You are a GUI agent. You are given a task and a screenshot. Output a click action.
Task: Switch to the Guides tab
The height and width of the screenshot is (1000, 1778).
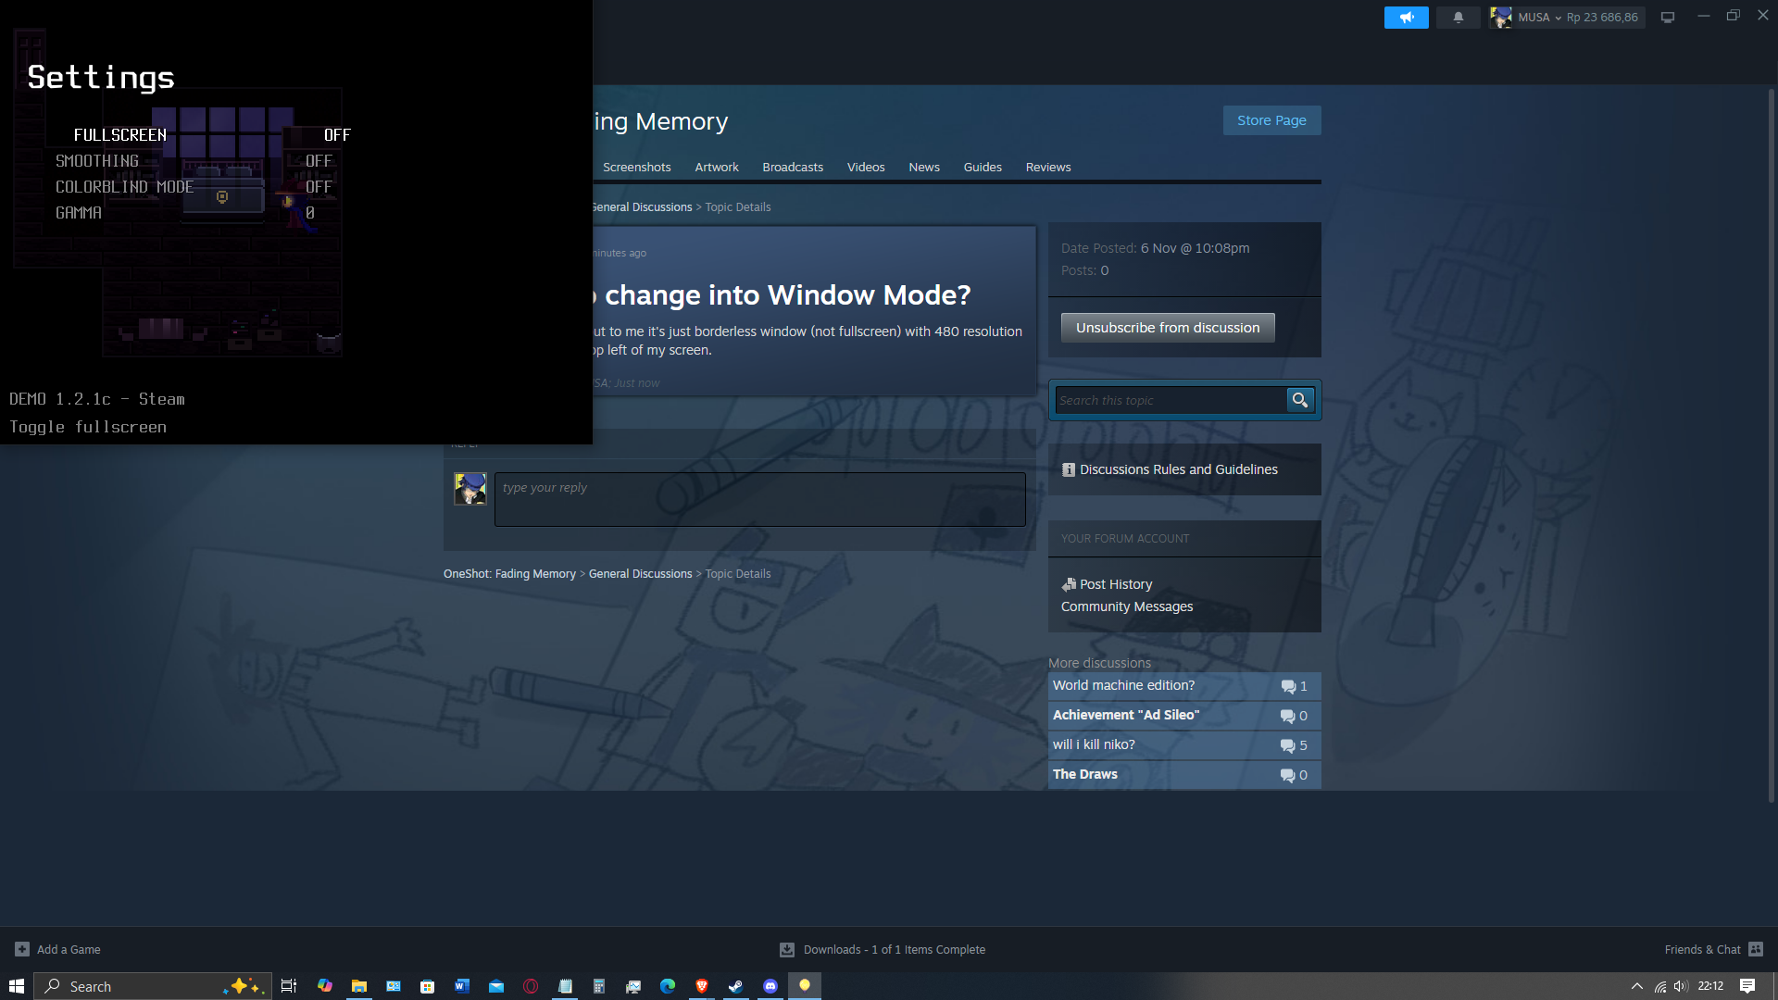pos(983,167)
